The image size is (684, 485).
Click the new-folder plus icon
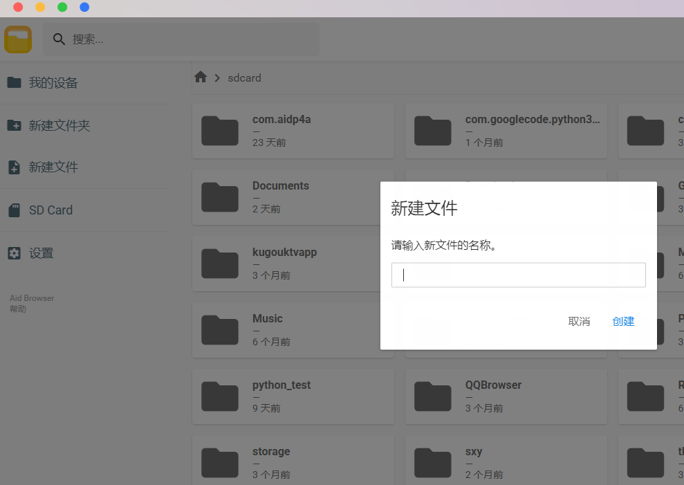coord(14,126)
